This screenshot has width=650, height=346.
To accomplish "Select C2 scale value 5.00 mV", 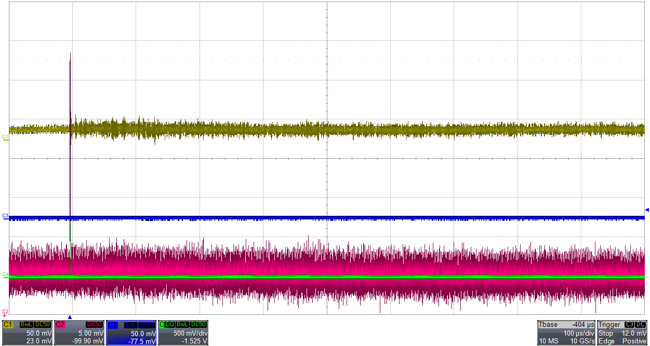I will [91, 333].
